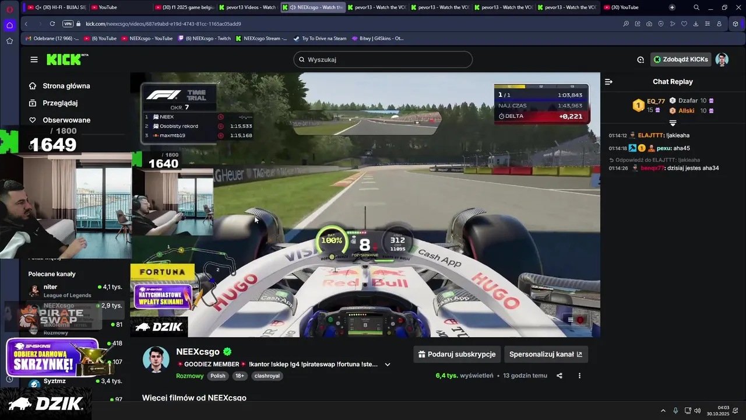The width and height of the screenshot is (746, 420).
Task: Go to Strona główna
Action: click(66, 86)
